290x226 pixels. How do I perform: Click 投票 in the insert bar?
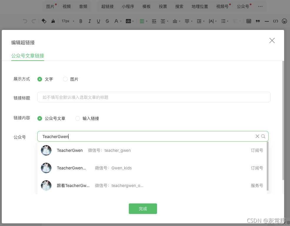(x=163, y=6)
